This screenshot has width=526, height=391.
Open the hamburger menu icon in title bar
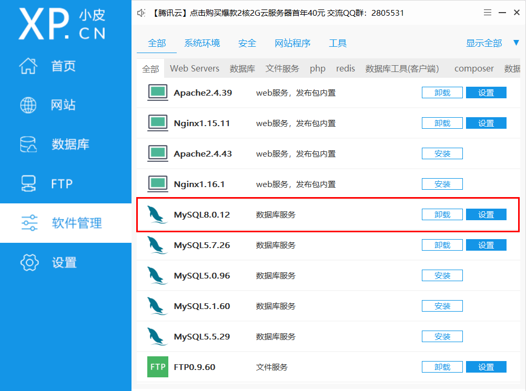[x=488, y=13]
